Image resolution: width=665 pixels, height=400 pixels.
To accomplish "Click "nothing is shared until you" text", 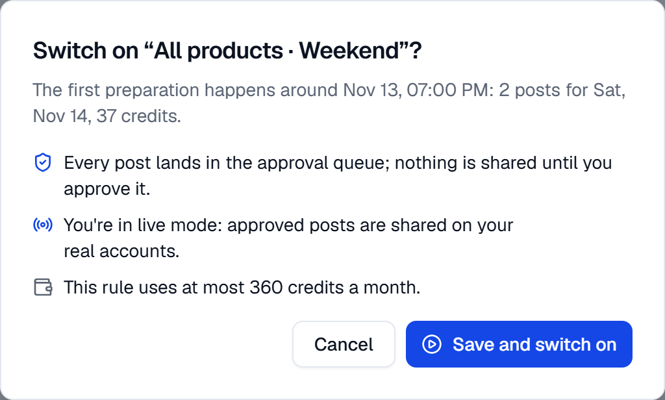I will [503, 163].
